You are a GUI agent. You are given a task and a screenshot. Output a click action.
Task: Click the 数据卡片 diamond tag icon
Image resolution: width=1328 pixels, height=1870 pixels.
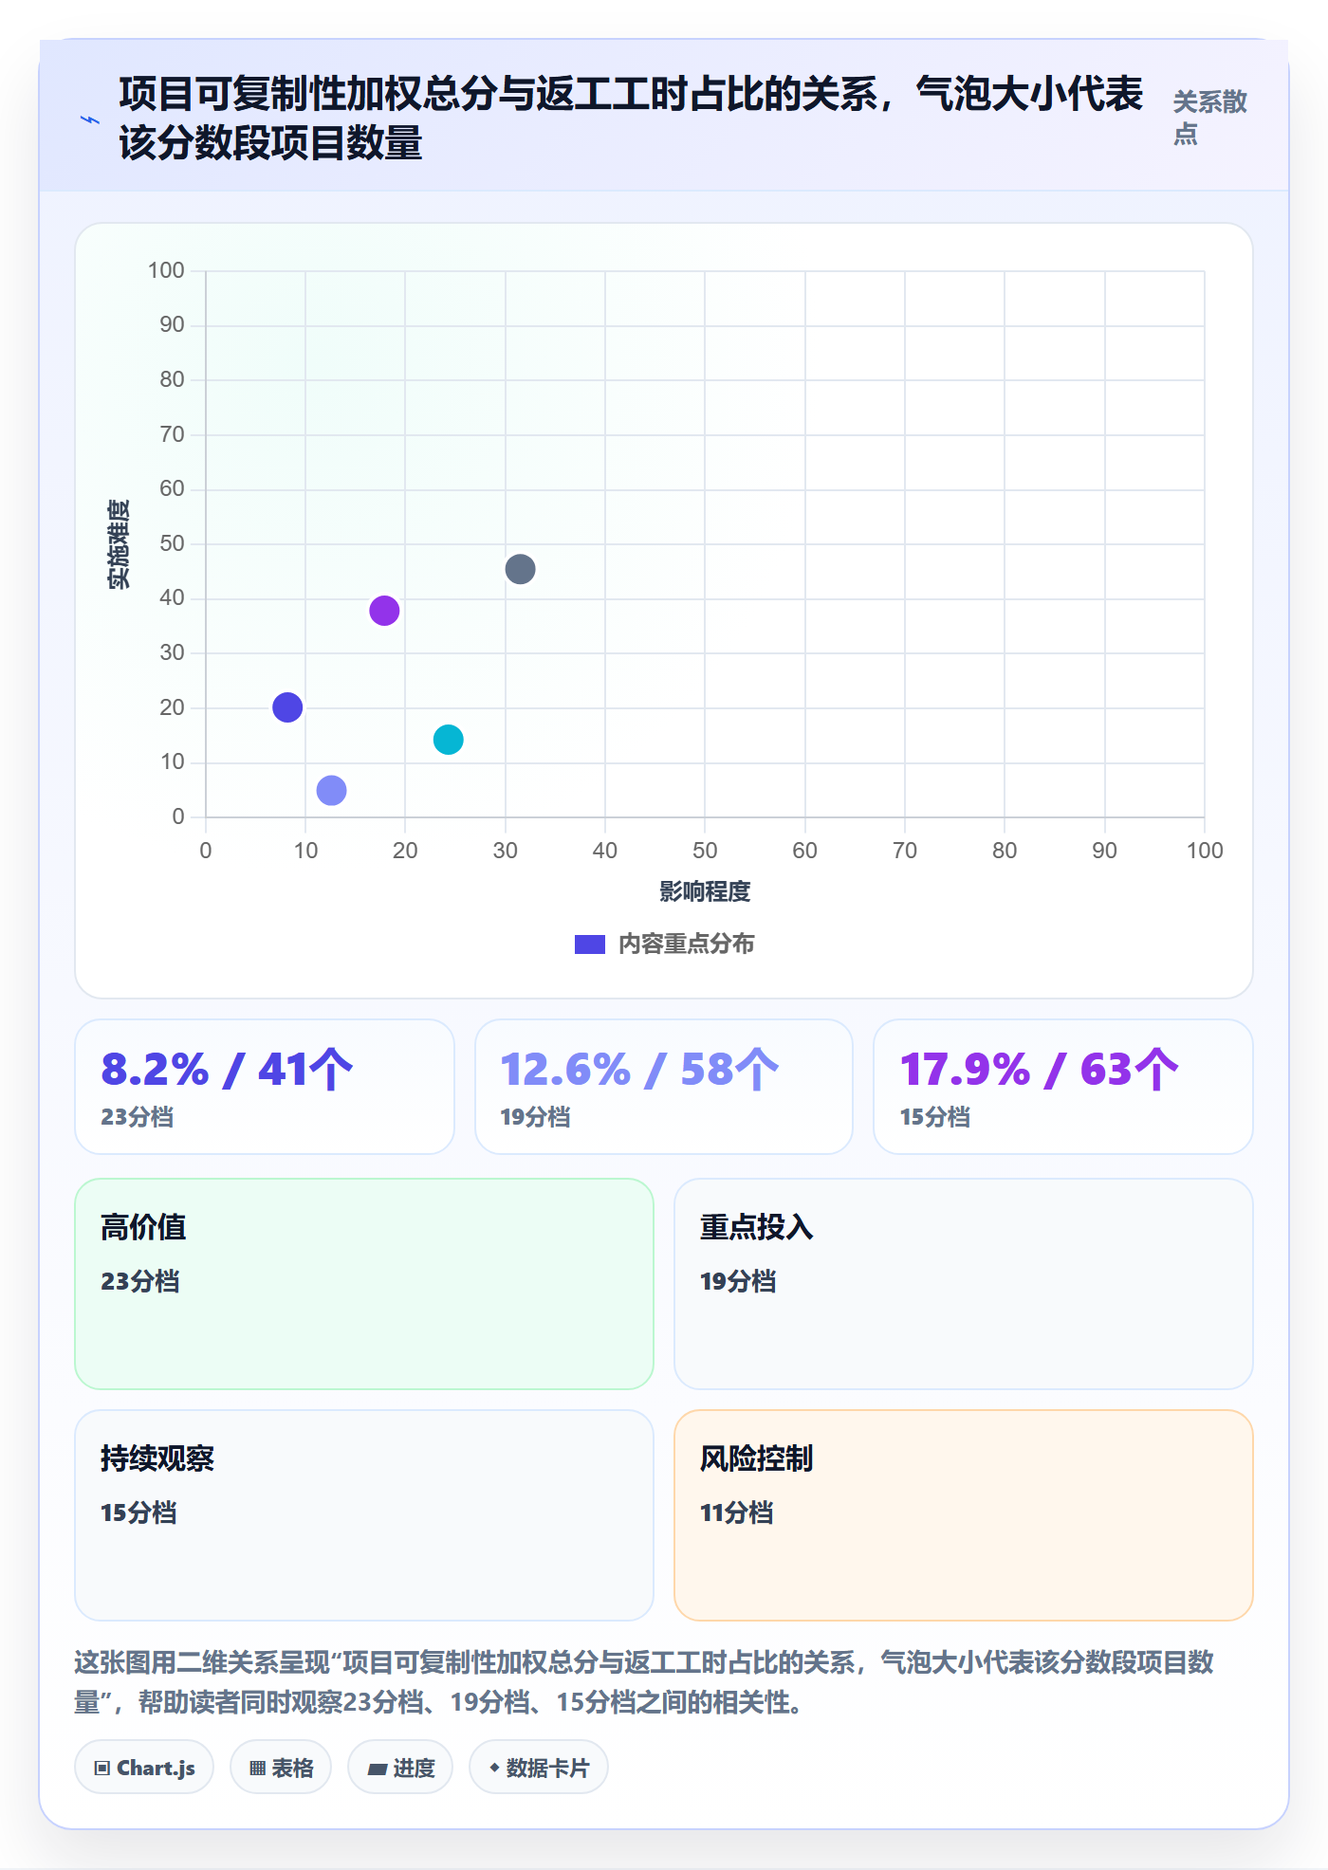tap(494, 1768)
